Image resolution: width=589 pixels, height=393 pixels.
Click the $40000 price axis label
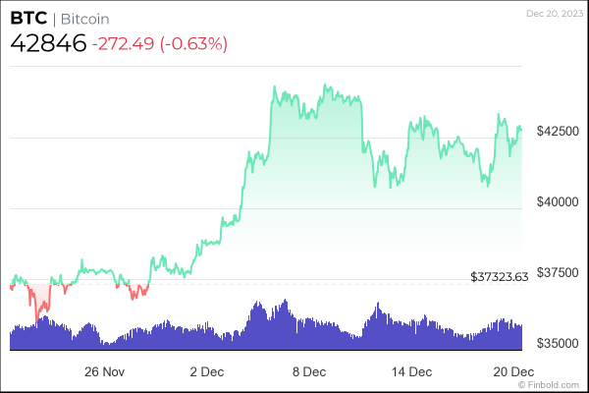(555, 201)
